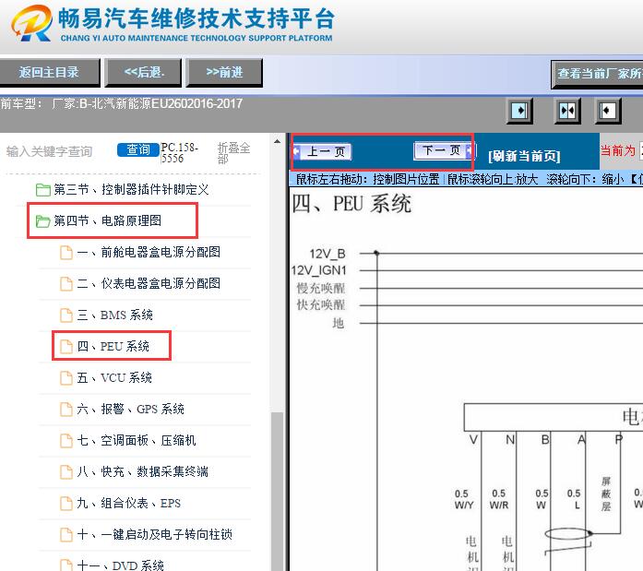Open 七、空调面板、压缩机 diagram
643x571 pixels.
(x=137, y=441)
